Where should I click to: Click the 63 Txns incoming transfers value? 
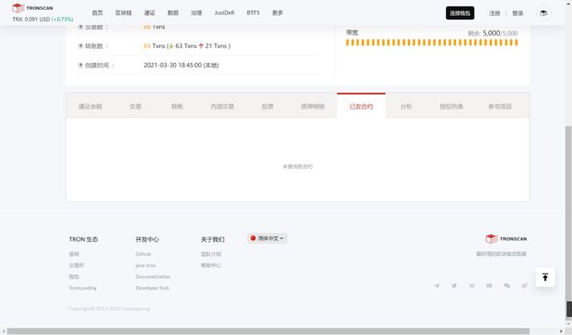[x=186, y=46]
